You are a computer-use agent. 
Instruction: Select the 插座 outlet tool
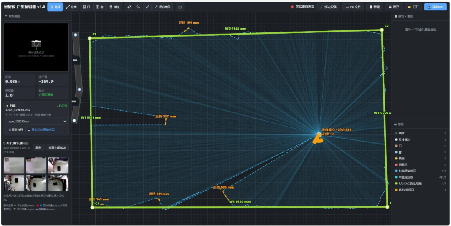tap(114, 7)
